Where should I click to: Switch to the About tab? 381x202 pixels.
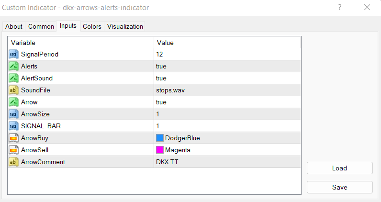[x=14, y=26]
